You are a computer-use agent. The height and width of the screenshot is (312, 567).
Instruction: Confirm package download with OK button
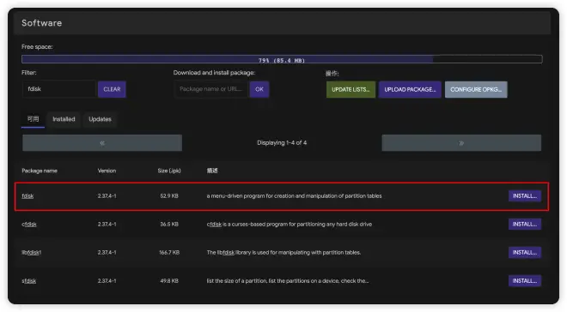coord(259,89)
